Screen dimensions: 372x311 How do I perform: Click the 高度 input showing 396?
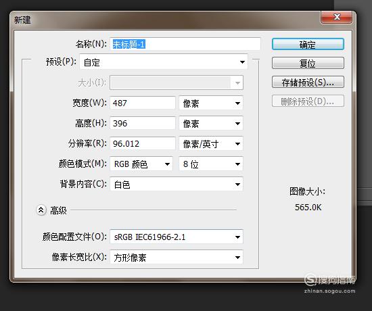143,123
